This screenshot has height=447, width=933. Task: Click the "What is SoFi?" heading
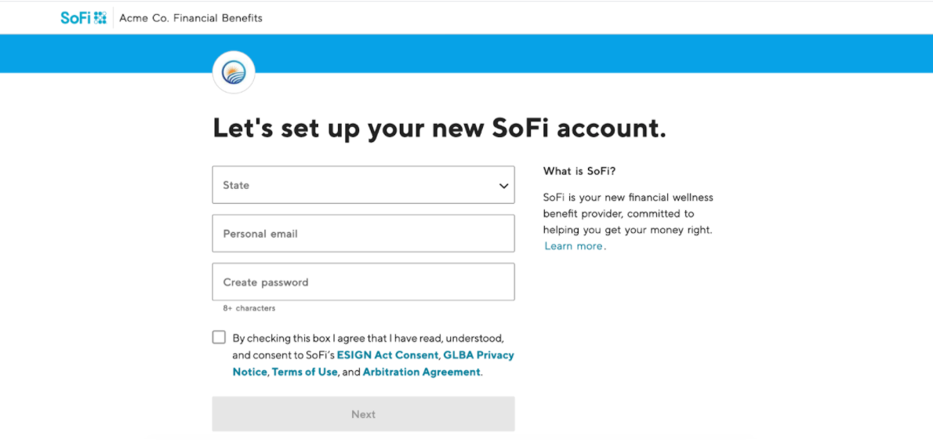click(x=579, y=171)
